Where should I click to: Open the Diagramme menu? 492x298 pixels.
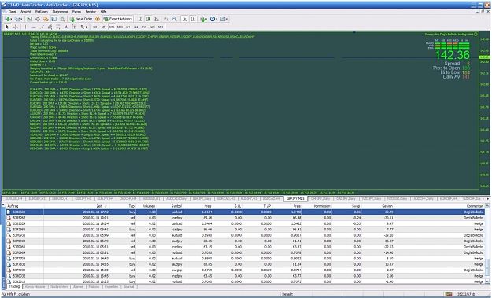coord(60,12)
